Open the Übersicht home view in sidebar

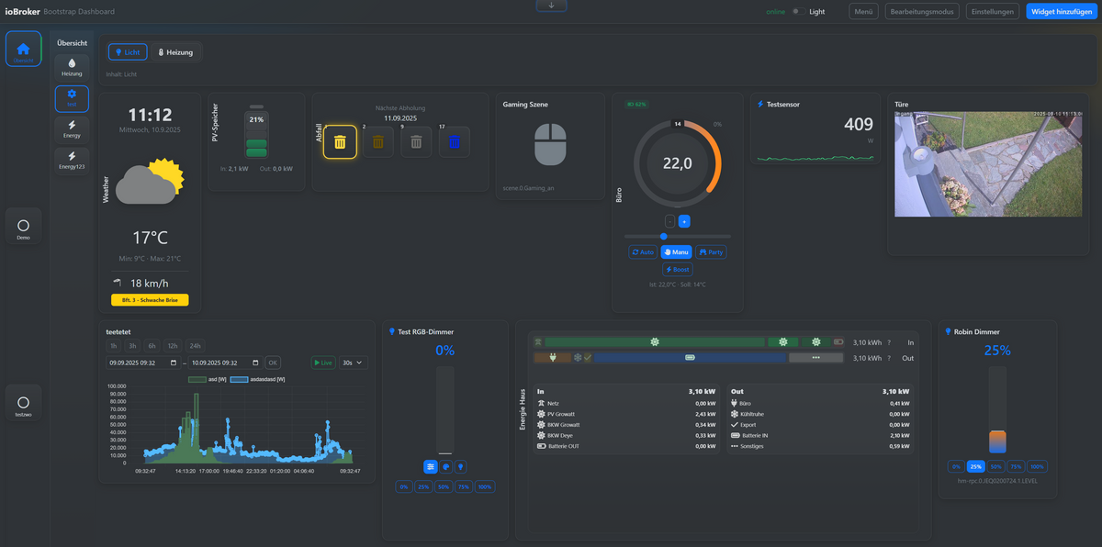[x=23, y=50]
